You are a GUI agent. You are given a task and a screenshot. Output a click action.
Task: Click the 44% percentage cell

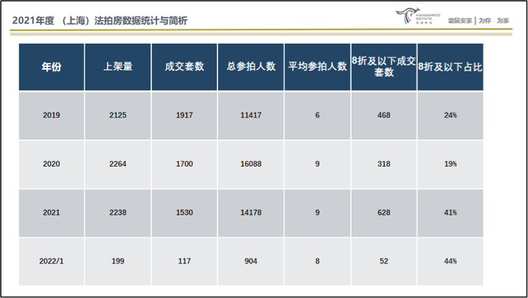point(449,261)
